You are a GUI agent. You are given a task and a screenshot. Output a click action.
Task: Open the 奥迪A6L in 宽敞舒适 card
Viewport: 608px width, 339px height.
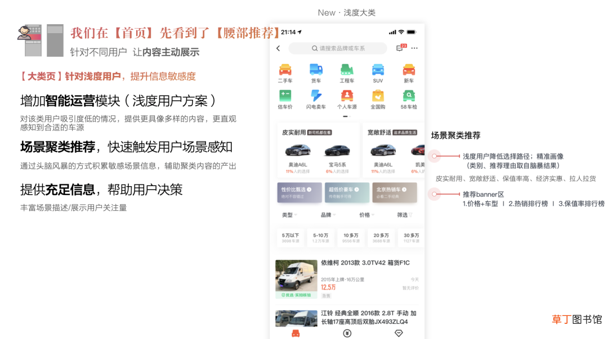[x=383, y=157]
